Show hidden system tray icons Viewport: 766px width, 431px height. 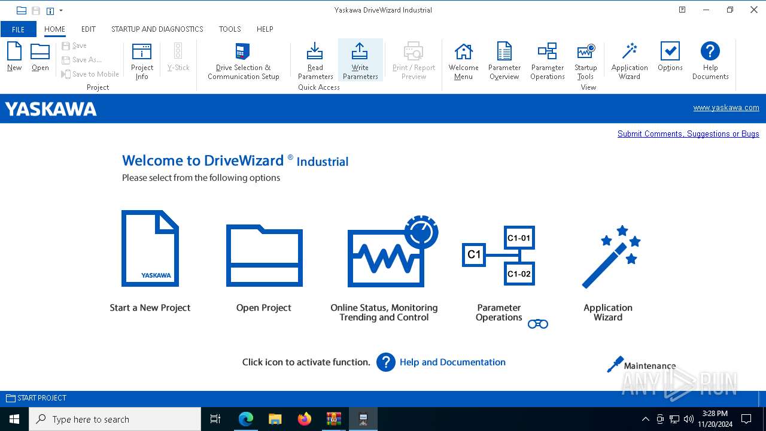[x=645, y=419]
